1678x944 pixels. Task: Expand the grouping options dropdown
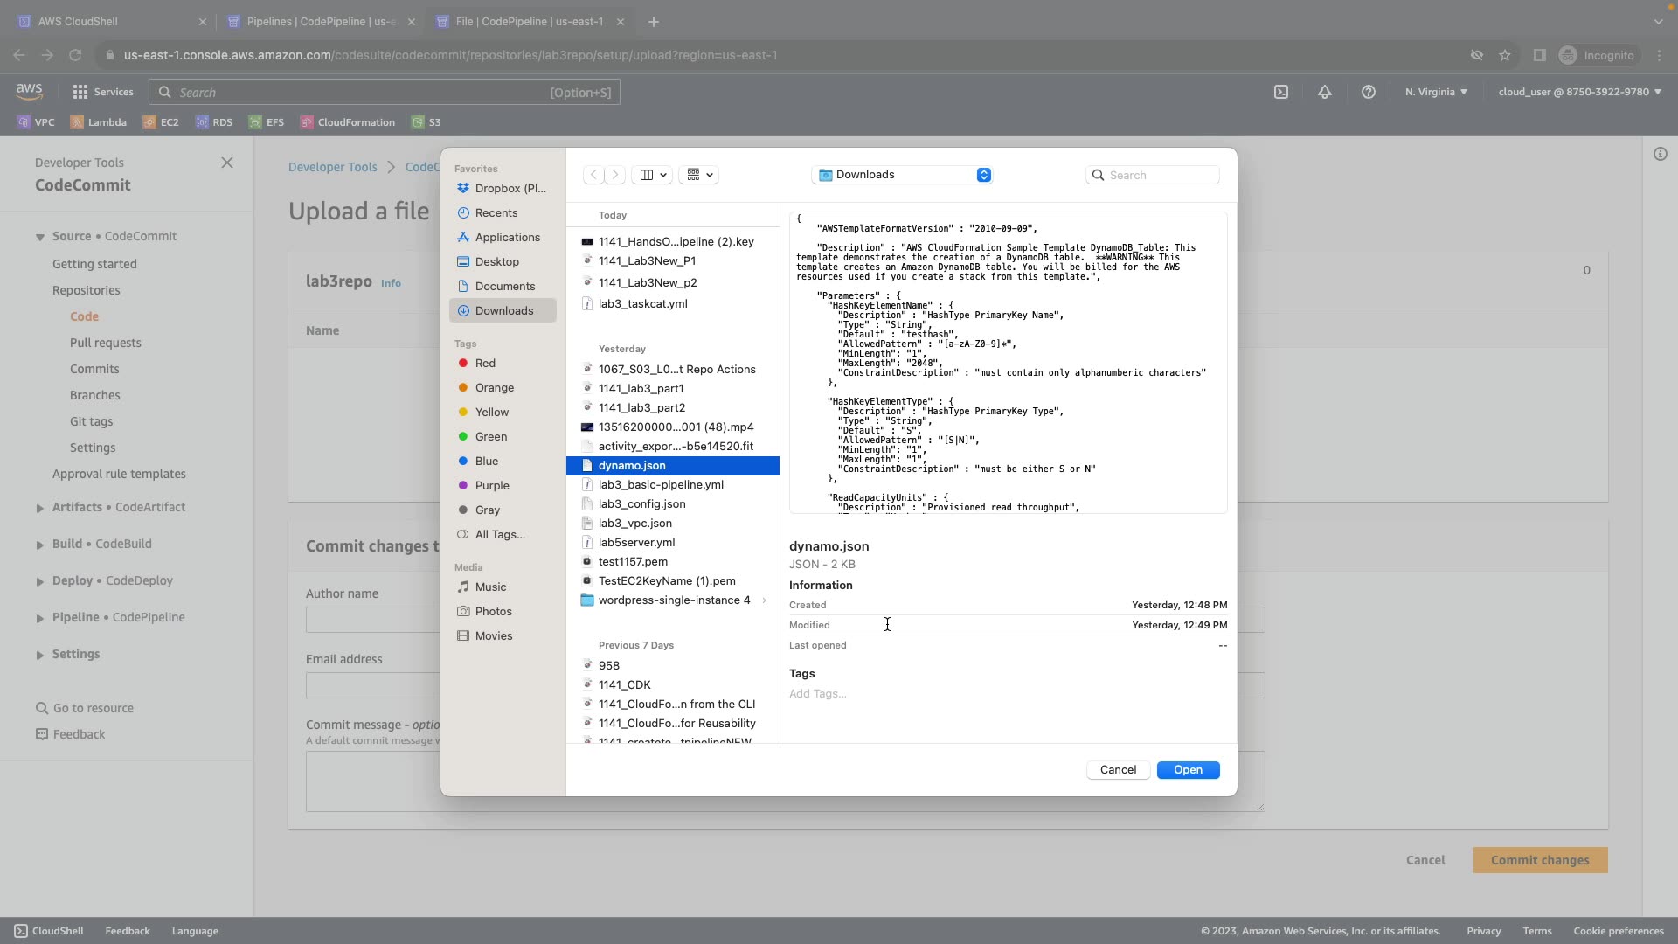tap(699, 175)
